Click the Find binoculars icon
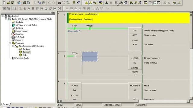The height and width of the screenshot is (108, 193). click(59, 3)
